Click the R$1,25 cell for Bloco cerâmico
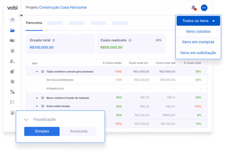 point(145,98)
